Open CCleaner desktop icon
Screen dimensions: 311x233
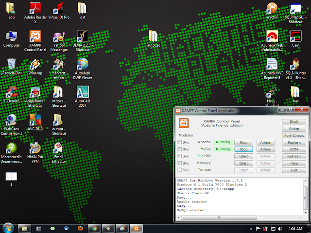11,95
